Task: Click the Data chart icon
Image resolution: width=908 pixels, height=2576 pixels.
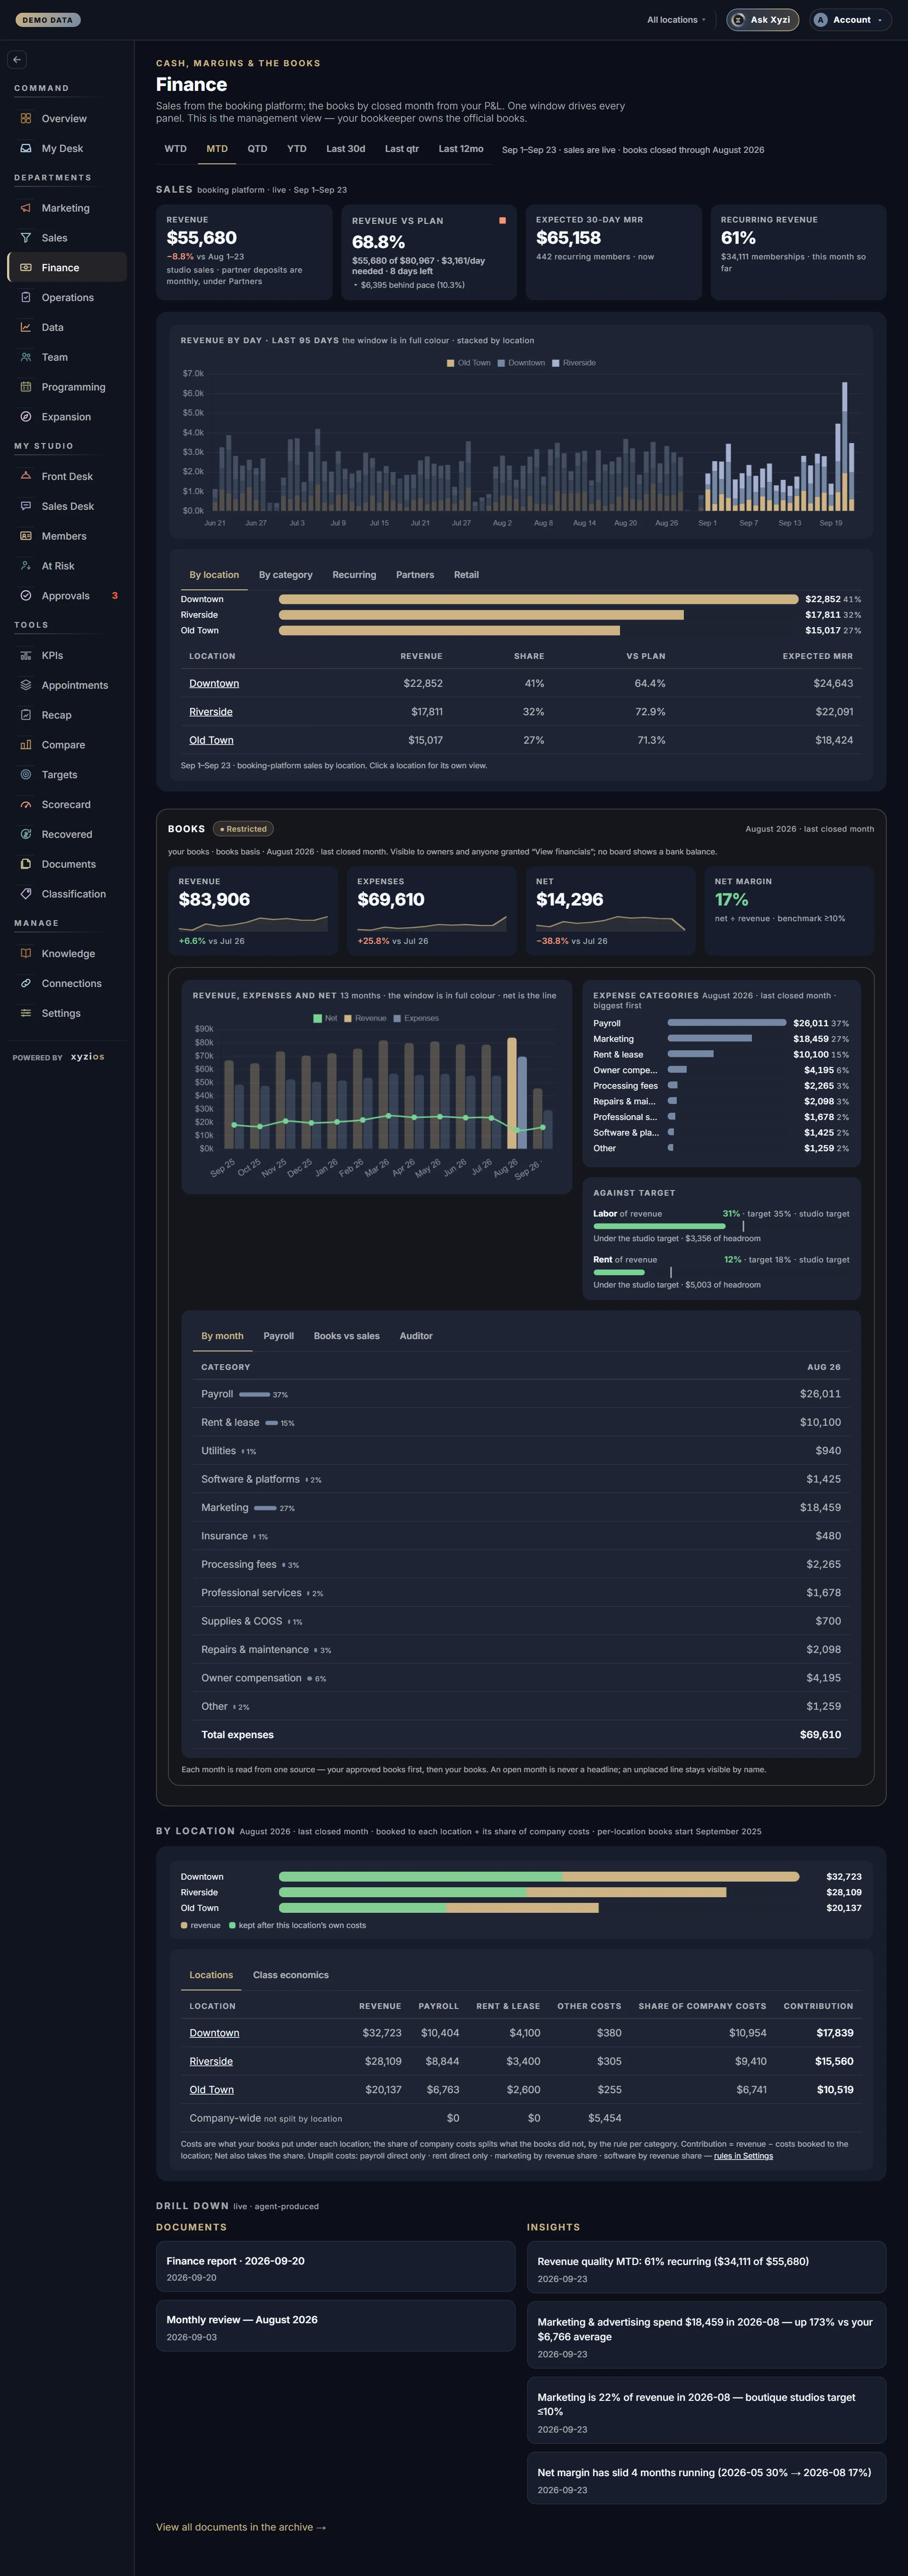Action: click(26, 327)
